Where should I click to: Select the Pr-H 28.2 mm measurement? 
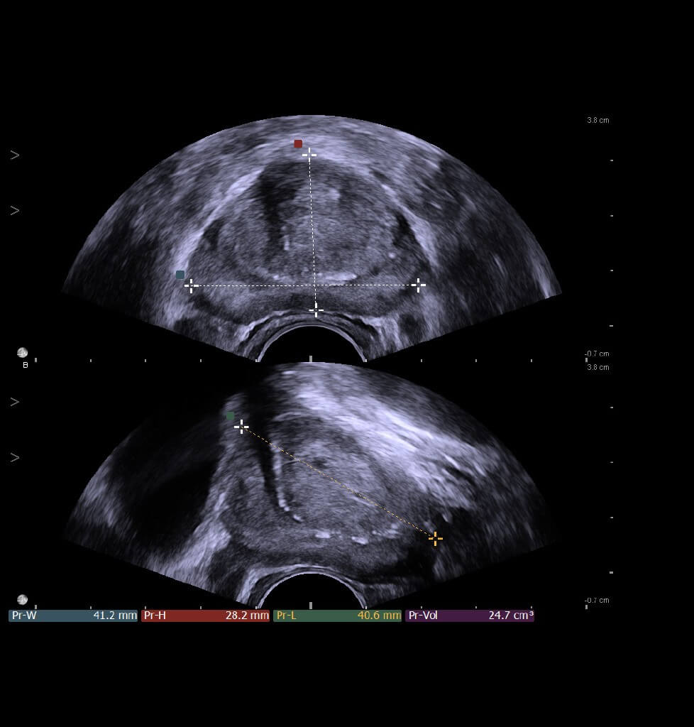tap(205, 616)
